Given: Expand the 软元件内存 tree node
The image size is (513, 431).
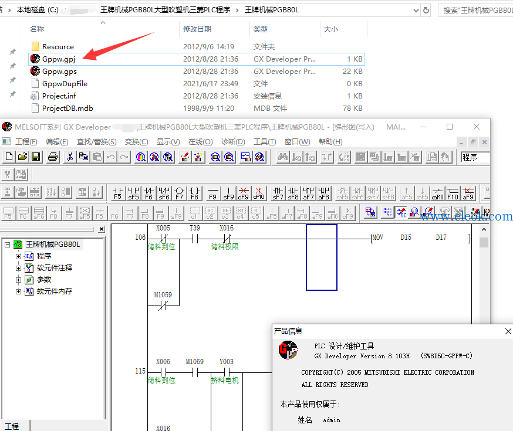Looking at the screenshot, I should pos(18,291).
